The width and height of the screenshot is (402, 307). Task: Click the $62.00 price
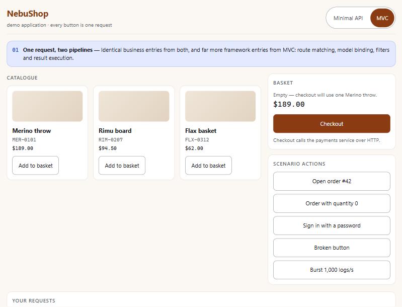[194, 148]
